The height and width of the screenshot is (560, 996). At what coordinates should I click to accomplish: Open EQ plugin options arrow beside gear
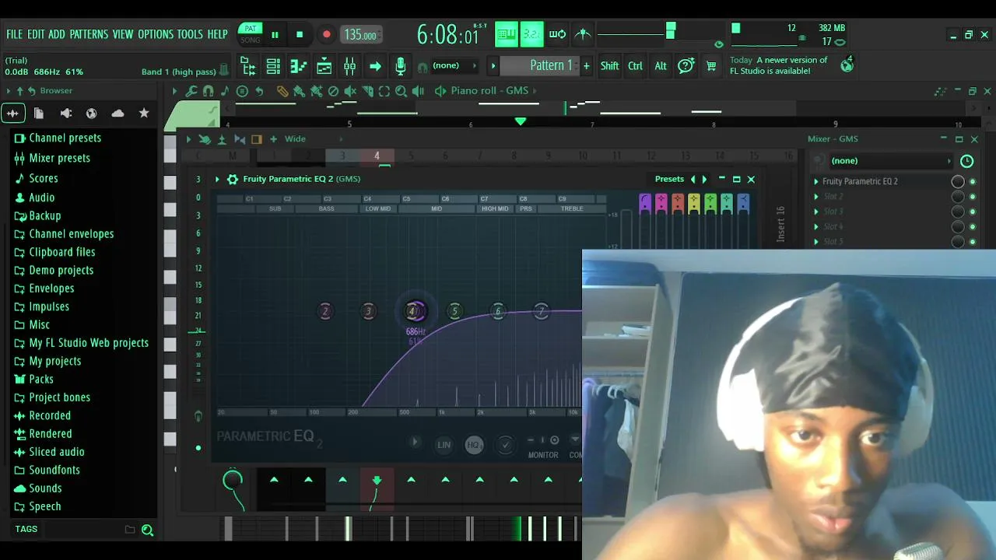click(217, 179)
